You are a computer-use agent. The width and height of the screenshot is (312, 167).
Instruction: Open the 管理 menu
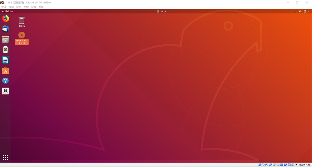point(4,7)
